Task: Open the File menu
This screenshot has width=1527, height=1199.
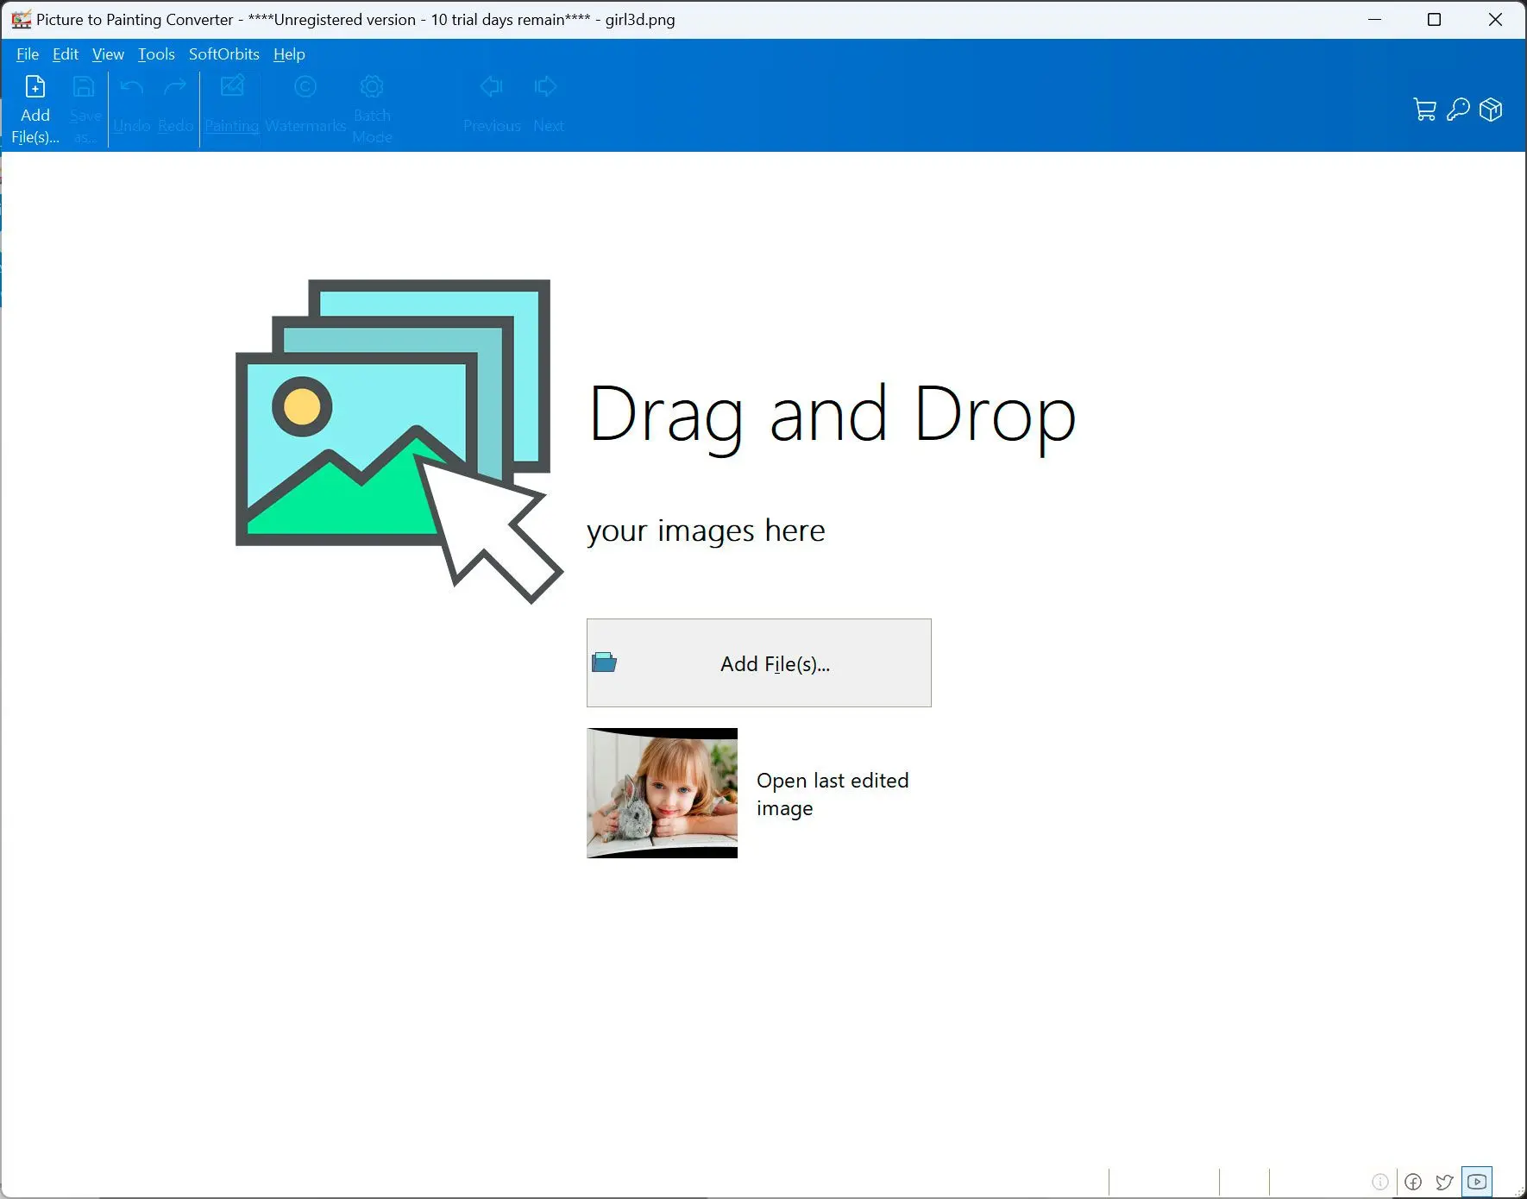Action: tap(28, 54)
